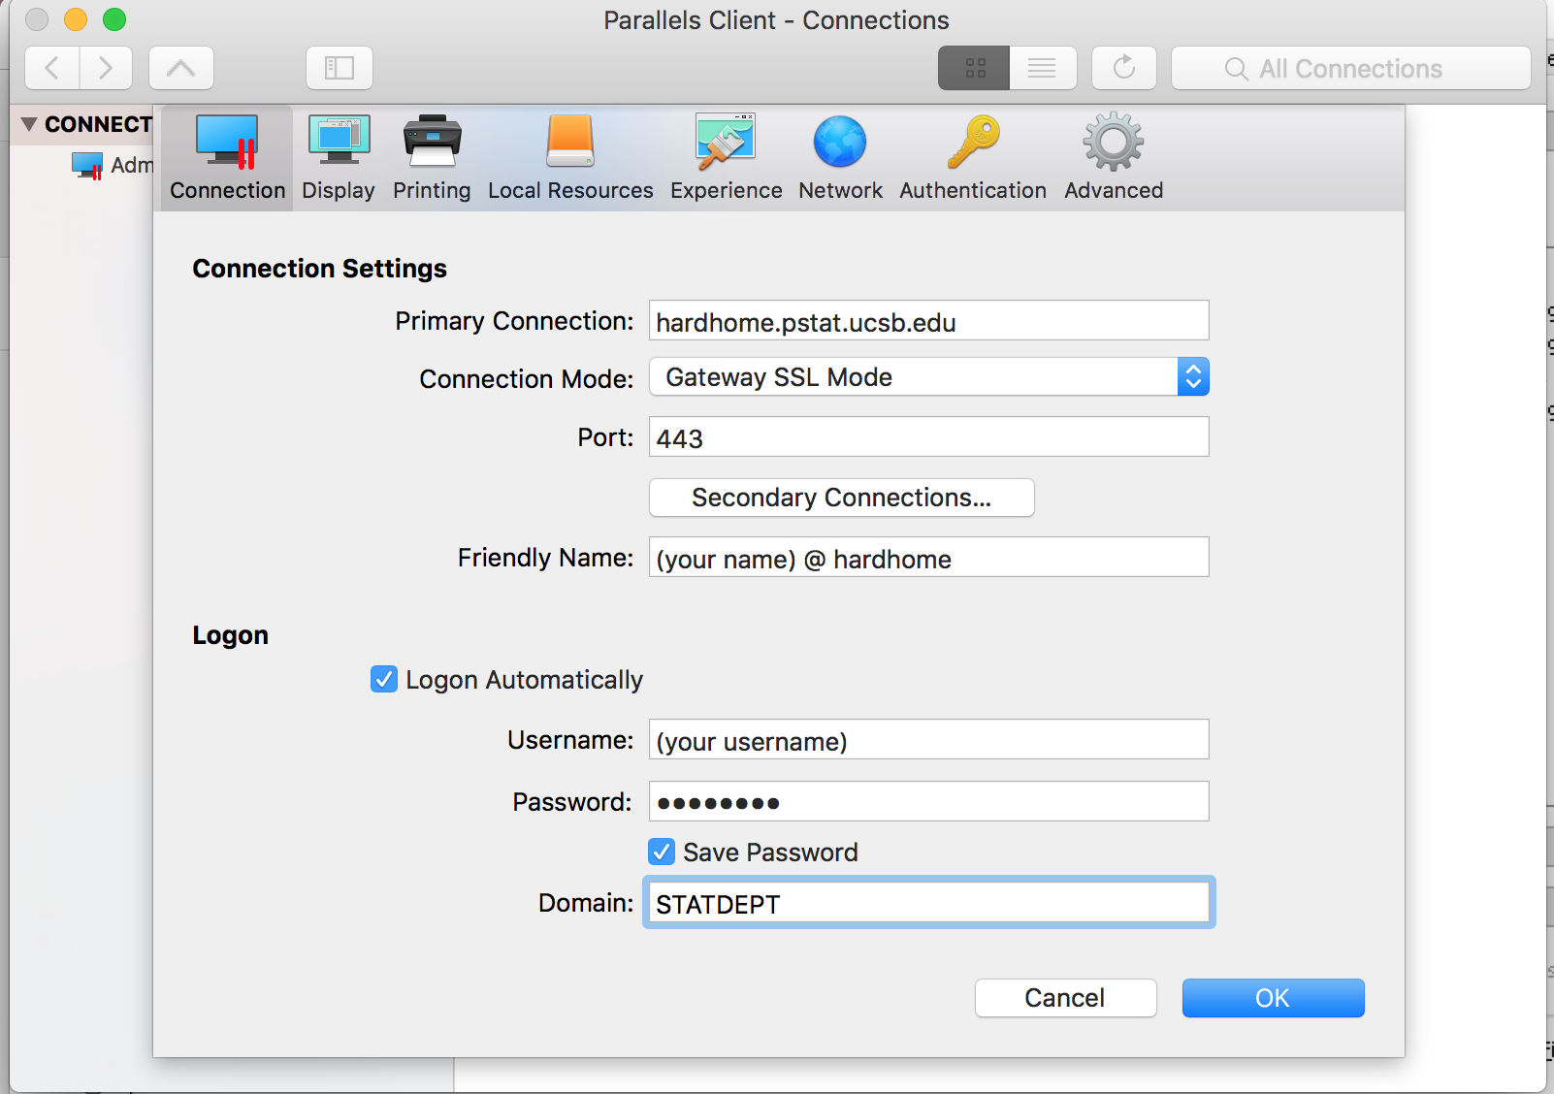The height and width of the screenshot is (1094, 1554).
Task: Select the Adm connection in sidebar
Action: (111, 165)
